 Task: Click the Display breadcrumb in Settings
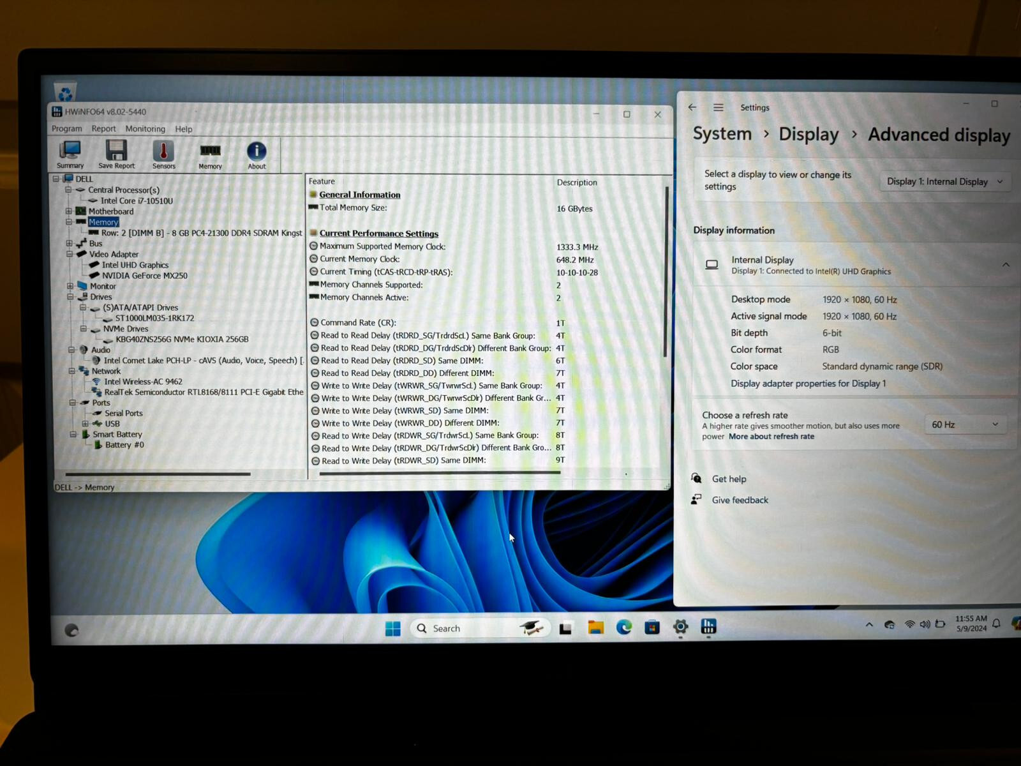(x=809, y=134)
